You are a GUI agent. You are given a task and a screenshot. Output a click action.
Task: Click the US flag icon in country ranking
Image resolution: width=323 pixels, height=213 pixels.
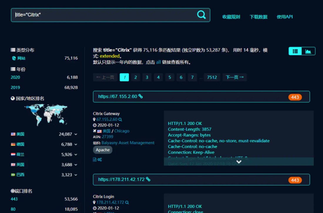pos(13,134)
